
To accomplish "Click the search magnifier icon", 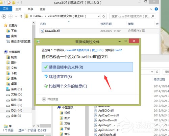I will point(153,16).
